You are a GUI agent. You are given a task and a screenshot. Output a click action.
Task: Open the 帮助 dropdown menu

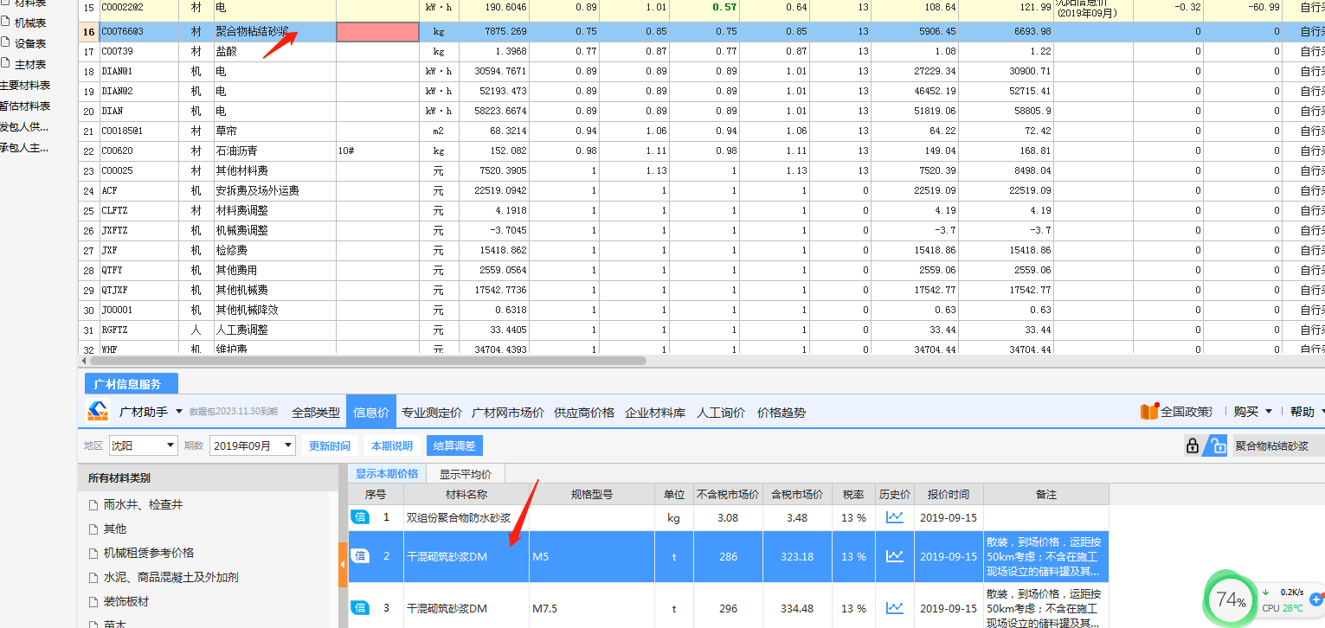pyautogui.click(x=1308, y=413)
